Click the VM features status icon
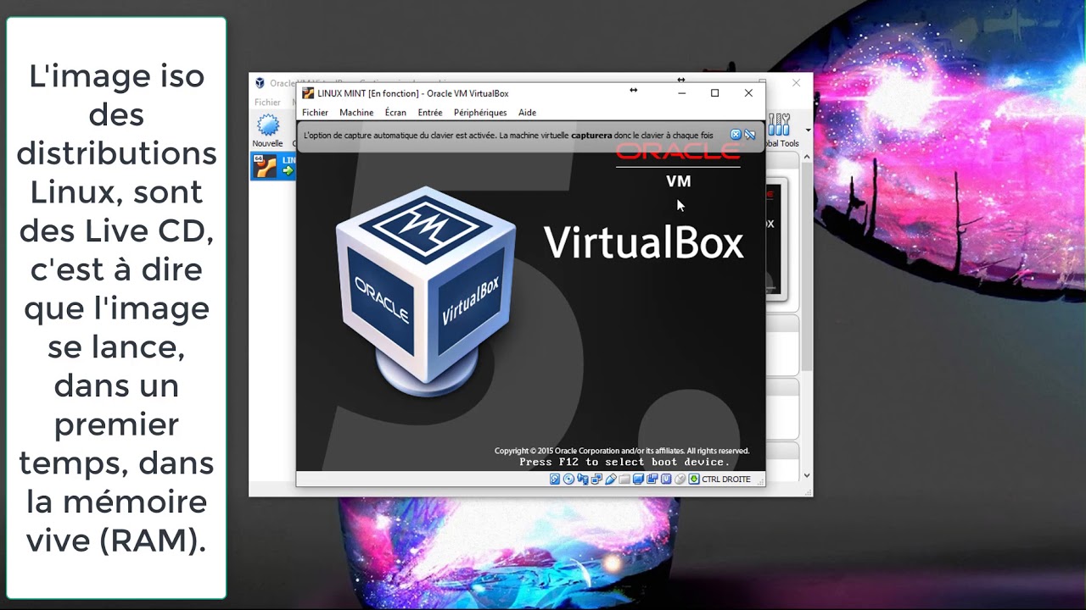 coord(666,479)
